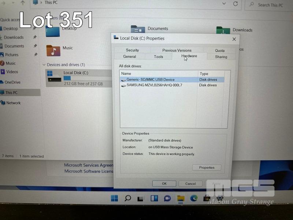Click the taskbar Search magnifier icon
The width and height of the screenshot is (293, 220).
(x=127, y=198)
